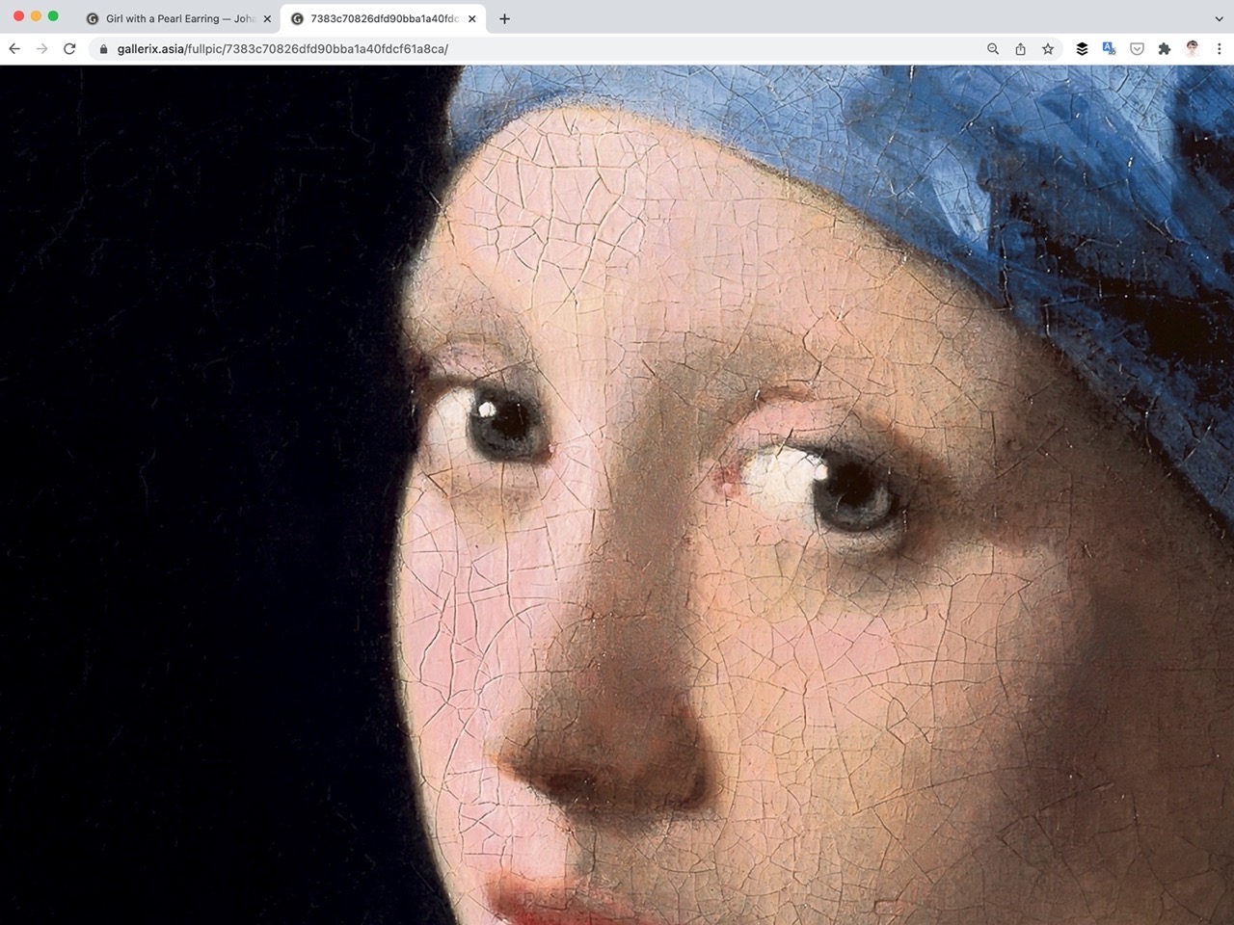Viewport: 1234px width, 925px height.
Task: Close the Girl with a Pearl Earring tab
Action: 267,18
